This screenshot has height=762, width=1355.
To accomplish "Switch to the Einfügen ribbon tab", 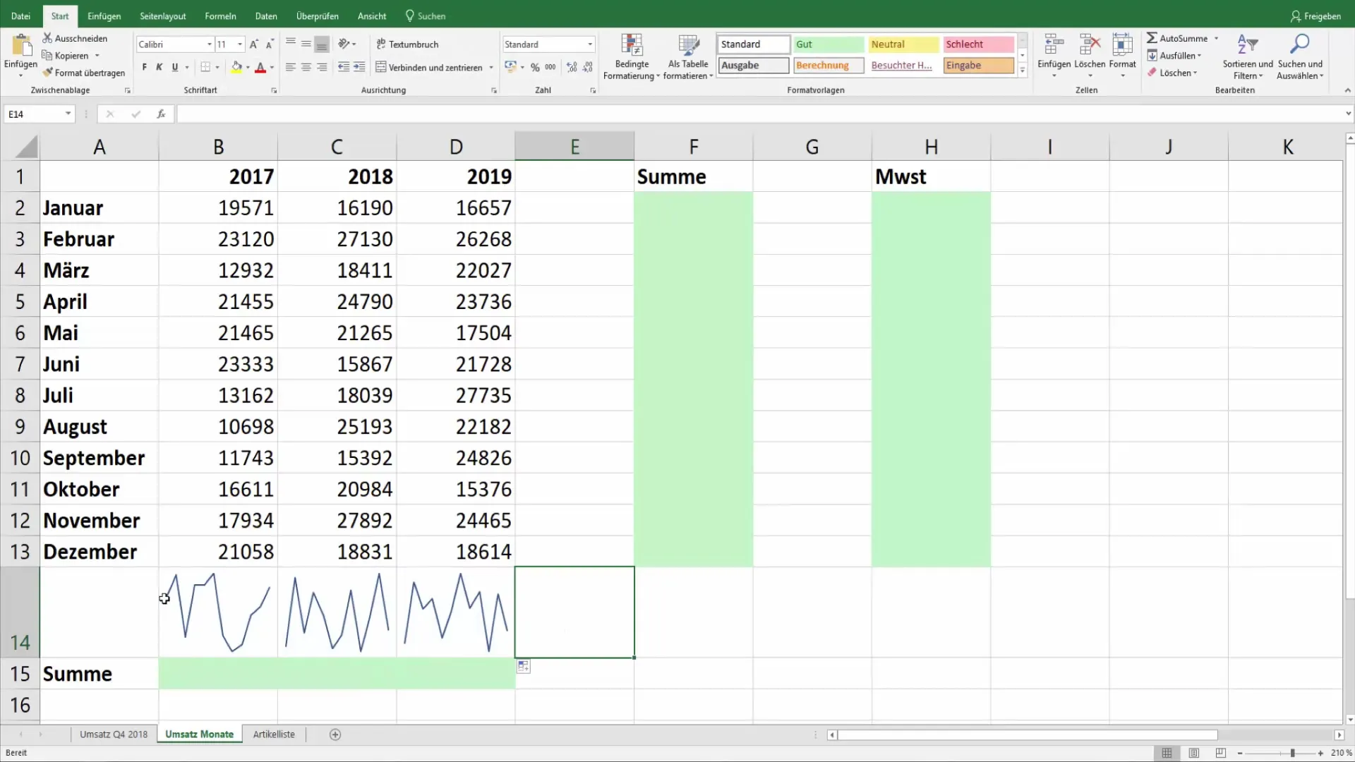I will tap(104, 16).
